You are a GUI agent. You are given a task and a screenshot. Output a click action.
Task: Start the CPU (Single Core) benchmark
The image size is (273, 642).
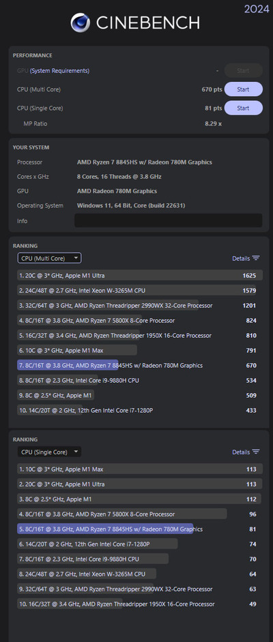coord(243,108)
